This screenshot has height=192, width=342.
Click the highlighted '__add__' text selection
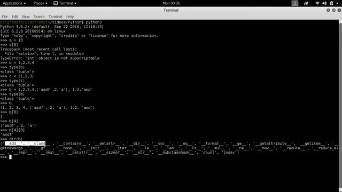tap(25, 143)
